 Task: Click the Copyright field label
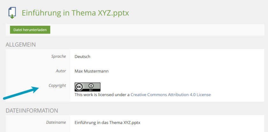57,85
